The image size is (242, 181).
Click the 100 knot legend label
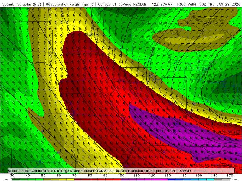click(121, 176)
